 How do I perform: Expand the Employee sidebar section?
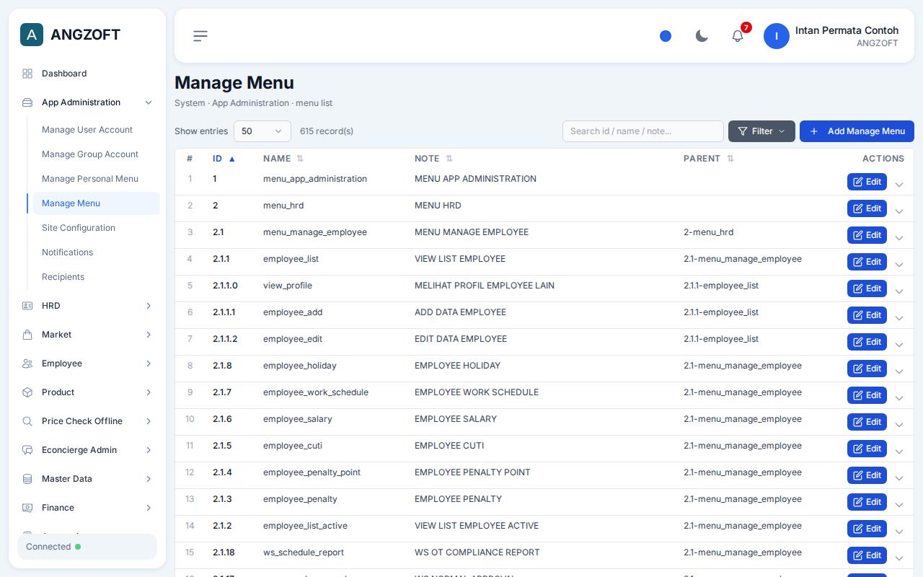pyautogui.click(x=87, y=364)
